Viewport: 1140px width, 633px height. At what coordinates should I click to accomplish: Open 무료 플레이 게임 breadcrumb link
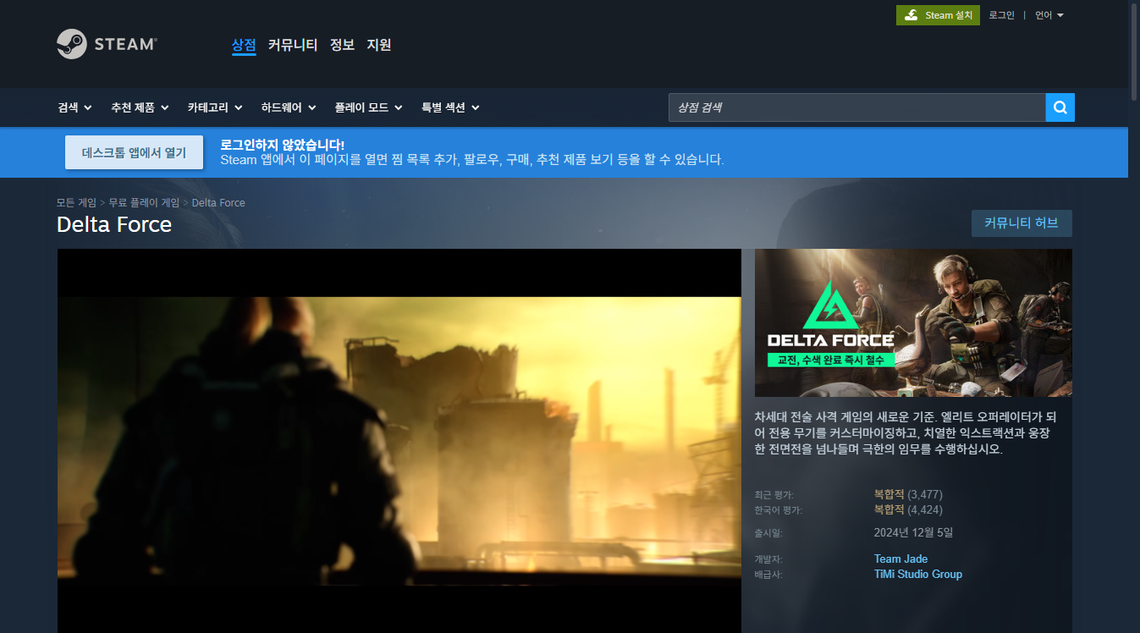[144, 203]
